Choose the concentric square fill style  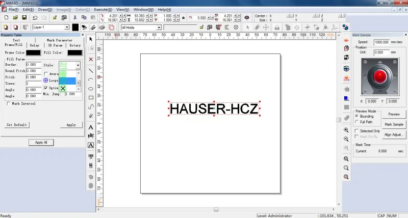coord(63,74)
